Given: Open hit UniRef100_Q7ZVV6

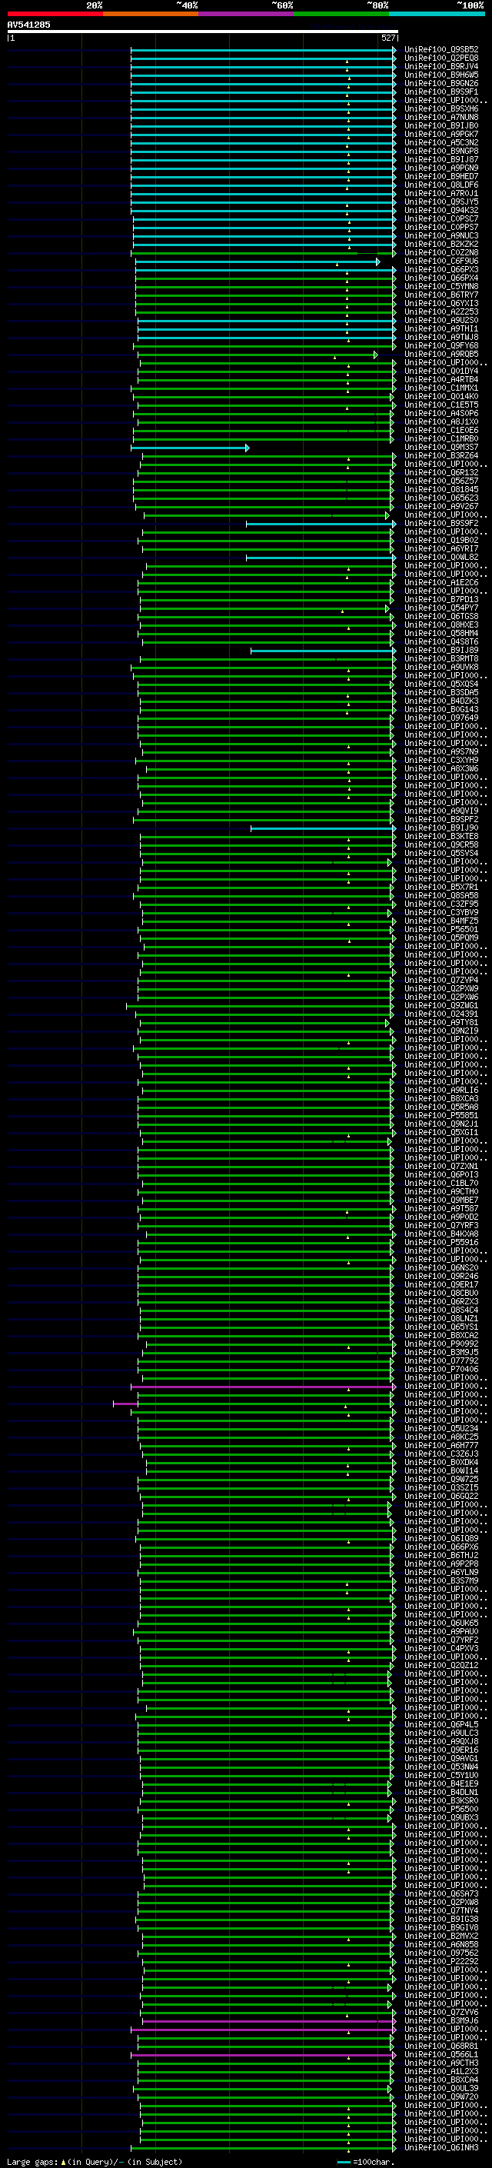Looking at the screenshot, I should [441, 2013].
